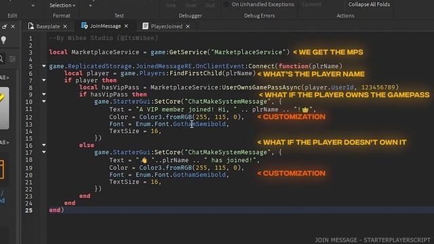This screenshot has width=434, height=244.
Task: Click the Baseplate tab place icon
Action: 31,26
